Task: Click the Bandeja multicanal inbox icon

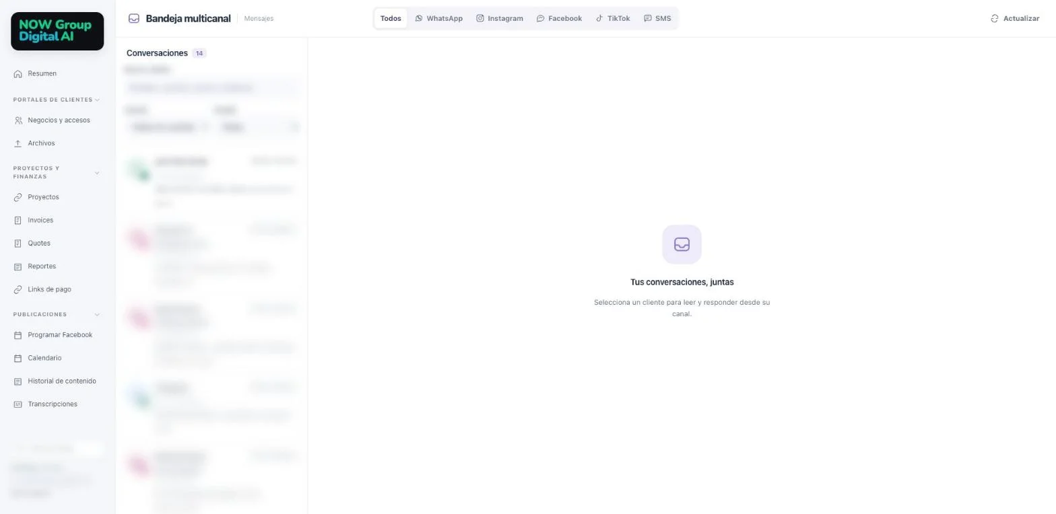Action: (x=134, y=19)
